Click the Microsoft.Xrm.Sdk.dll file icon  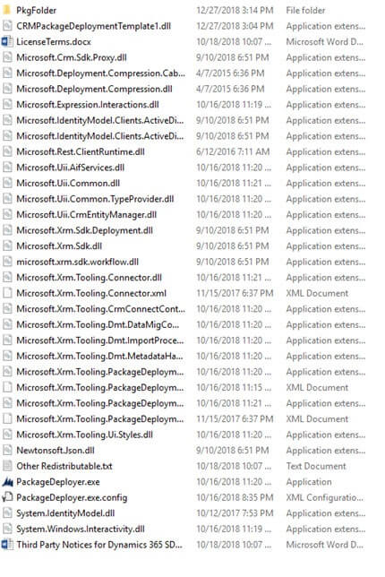tap(7, 245)
